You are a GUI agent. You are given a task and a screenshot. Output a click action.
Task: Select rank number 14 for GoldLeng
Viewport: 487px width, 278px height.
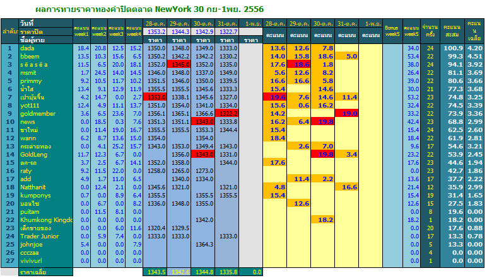point(10,155)
